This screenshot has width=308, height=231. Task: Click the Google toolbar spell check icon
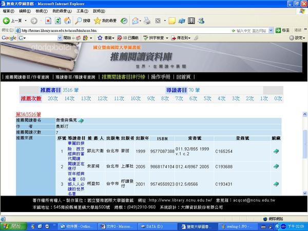(x=146, y=37)
